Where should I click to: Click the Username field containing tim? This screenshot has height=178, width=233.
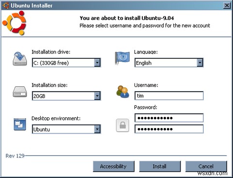click(x=169, y=96)
